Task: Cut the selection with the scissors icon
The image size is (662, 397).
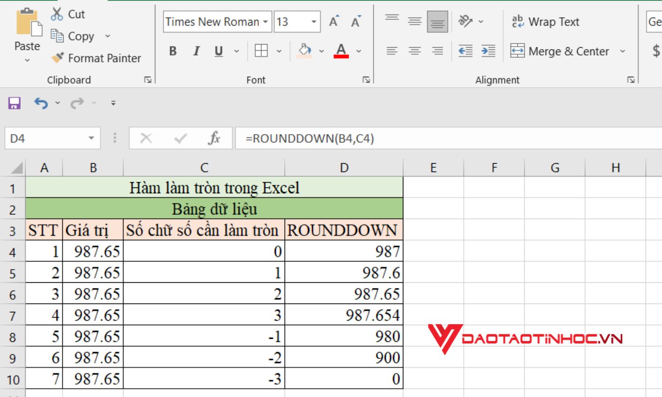Action: point(57,13)
